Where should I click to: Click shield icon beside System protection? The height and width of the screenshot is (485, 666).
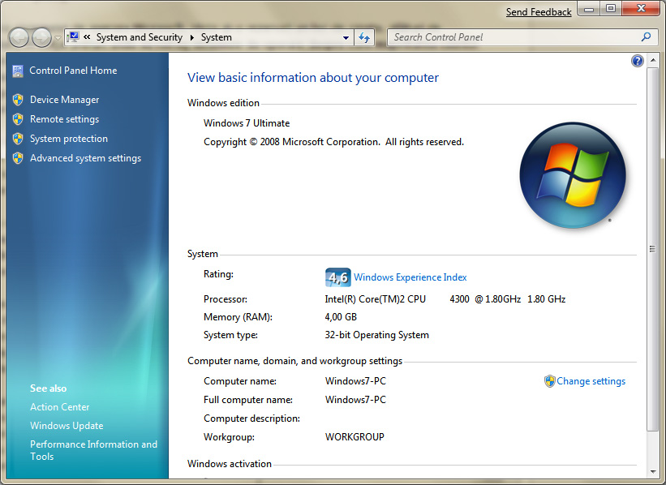click(18, 139)
